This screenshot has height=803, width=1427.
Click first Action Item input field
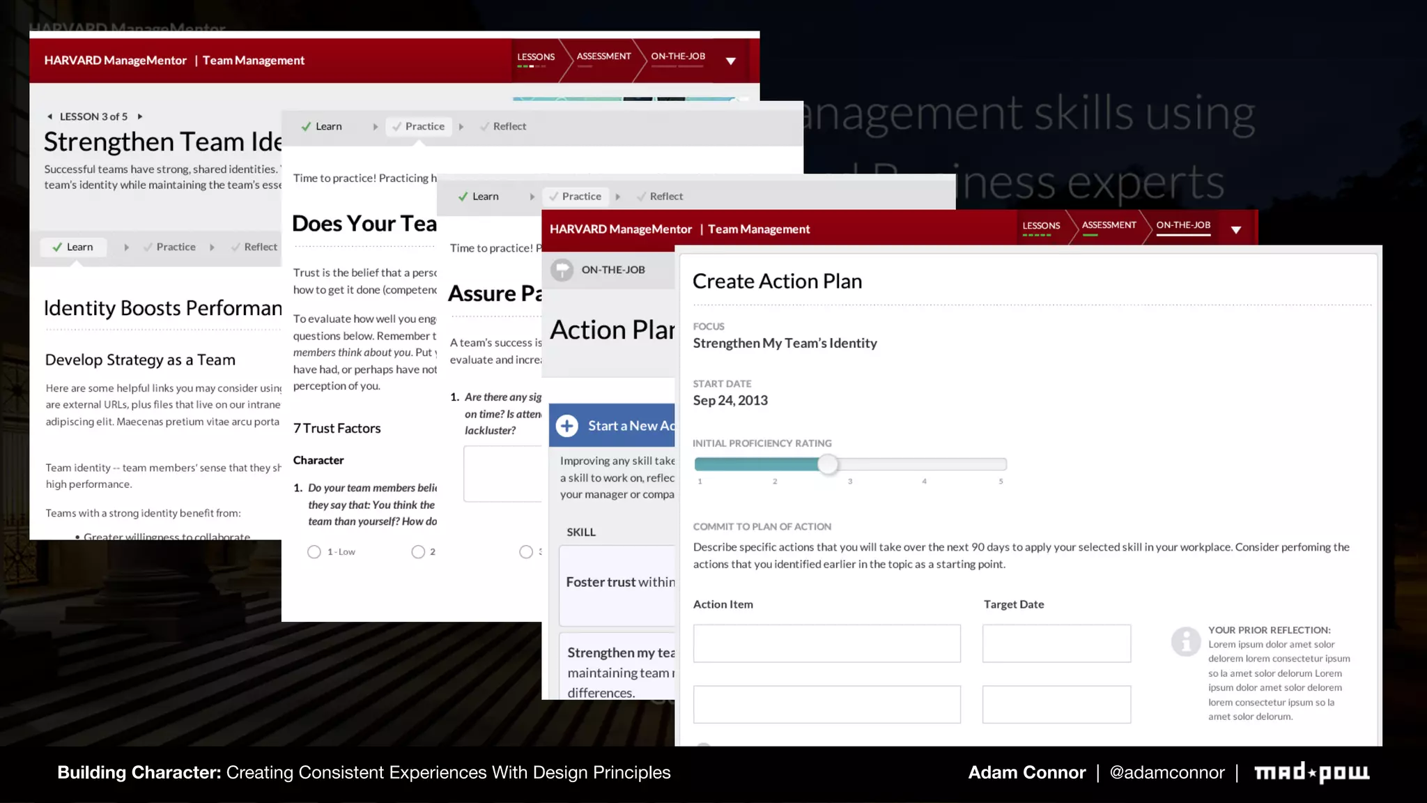(x=827, y=643)
